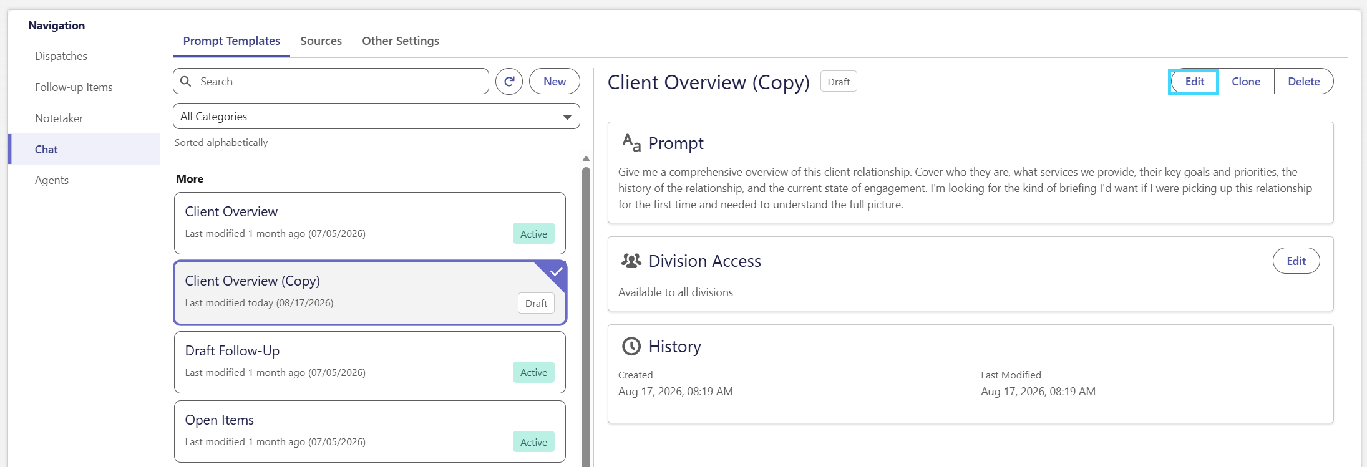Screen dimensions: 1367x467
Task: Delete the Client Overview (Copy) template
Action: click(1304, 82)
